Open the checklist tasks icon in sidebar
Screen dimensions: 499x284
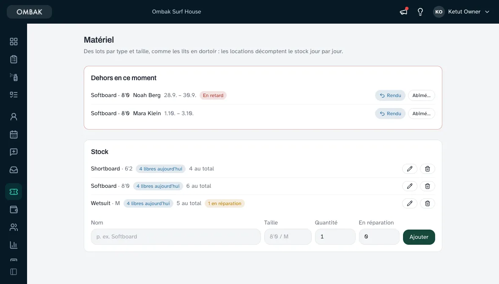point(14,95)
